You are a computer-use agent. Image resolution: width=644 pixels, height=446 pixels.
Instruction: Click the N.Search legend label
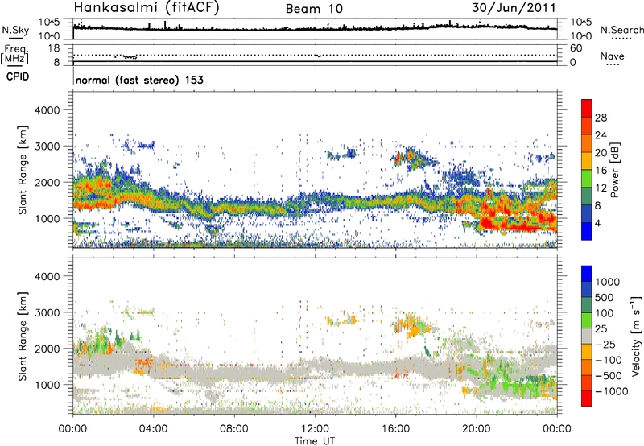621,30
